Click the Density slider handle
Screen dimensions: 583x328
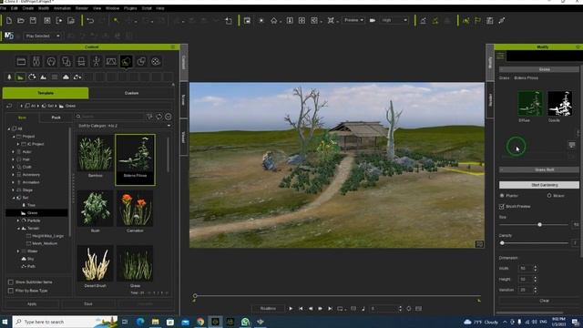point(502,243)
